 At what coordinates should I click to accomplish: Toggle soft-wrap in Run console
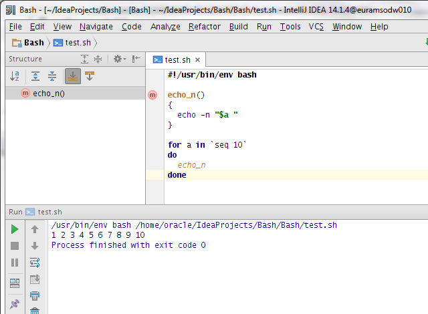(x=35, y=263)
